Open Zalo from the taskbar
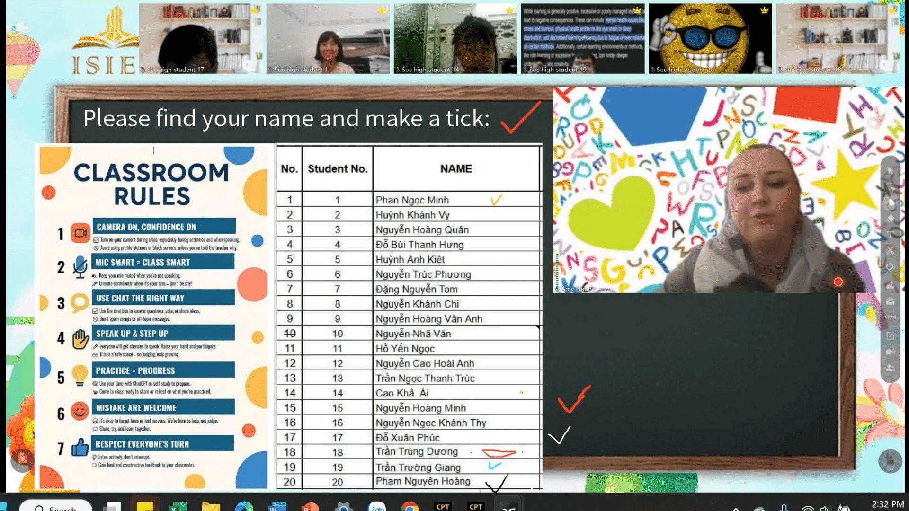The image size is (909, 511). 377,507
